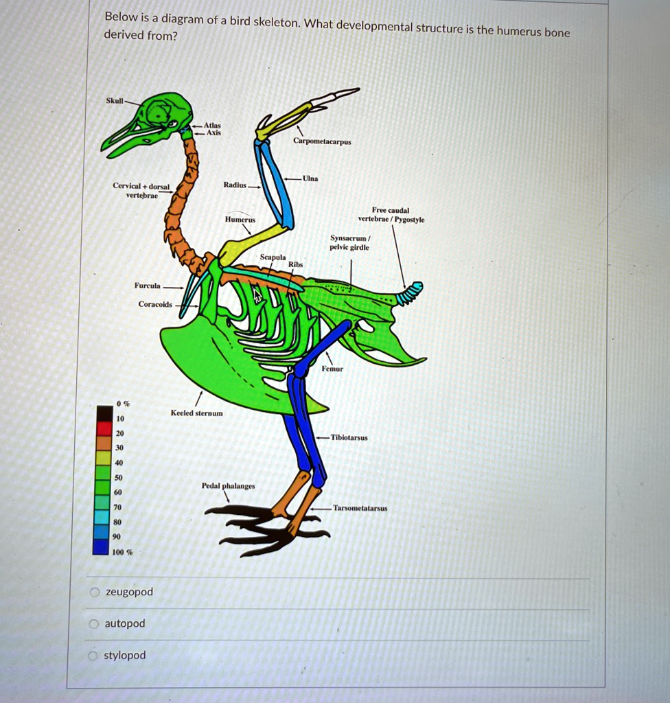Click the Carpometacarpus label
This screenshot has width=670, height=703.
(x=323, y=143)
